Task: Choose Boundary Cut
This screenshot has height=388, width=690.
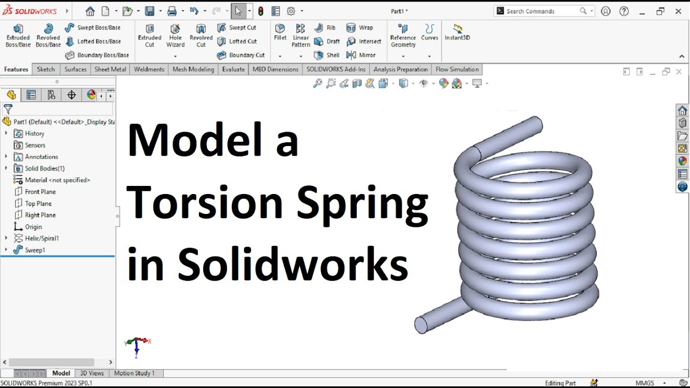Action: 241,55
